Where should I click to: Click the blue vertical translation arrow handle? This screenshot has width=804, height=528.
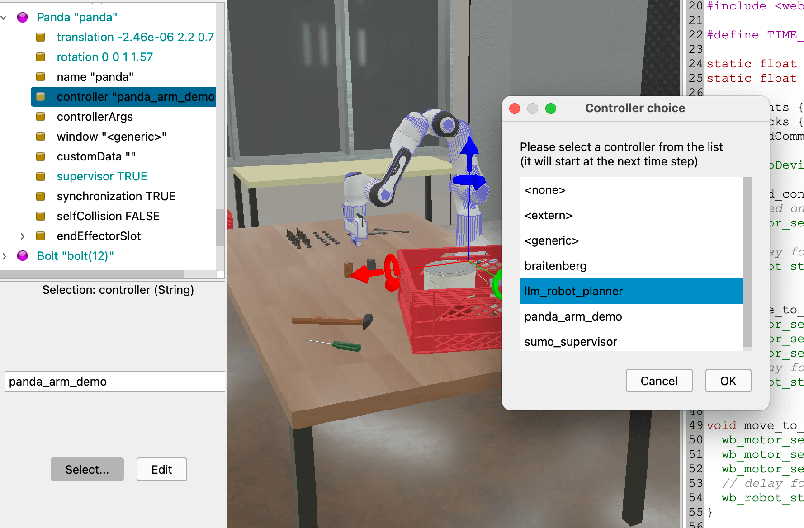coord(469,149)
